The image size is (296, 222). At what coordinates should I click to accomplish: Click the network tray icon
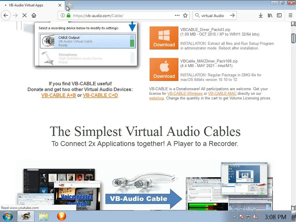tap(248, 217)
